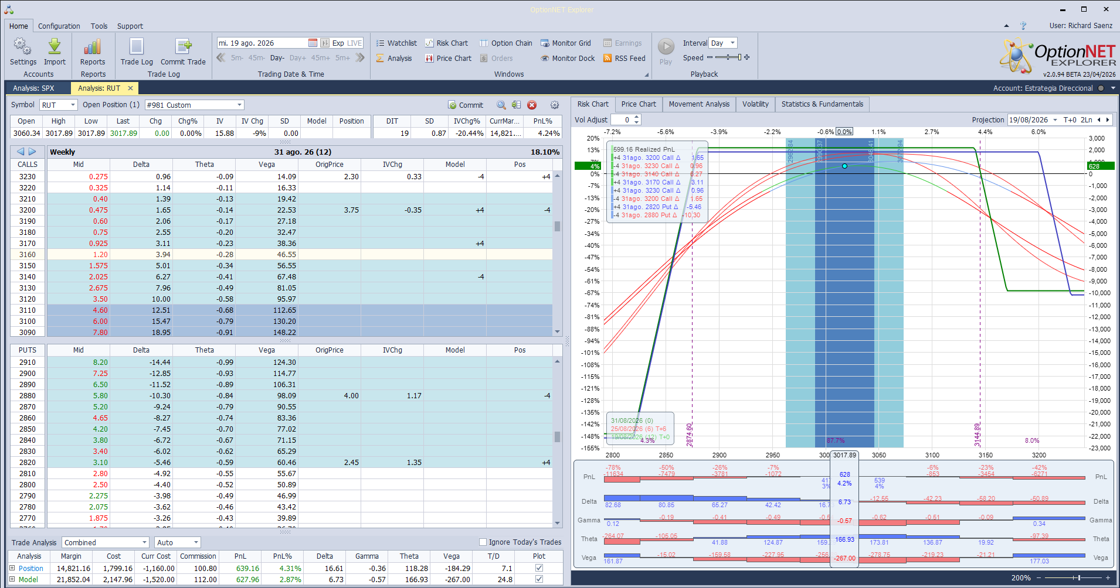The width and height of the screenshot is (1120, 588).
Task: Click the Day- step button
Action: pyautogui.click(x=277, y=58)
